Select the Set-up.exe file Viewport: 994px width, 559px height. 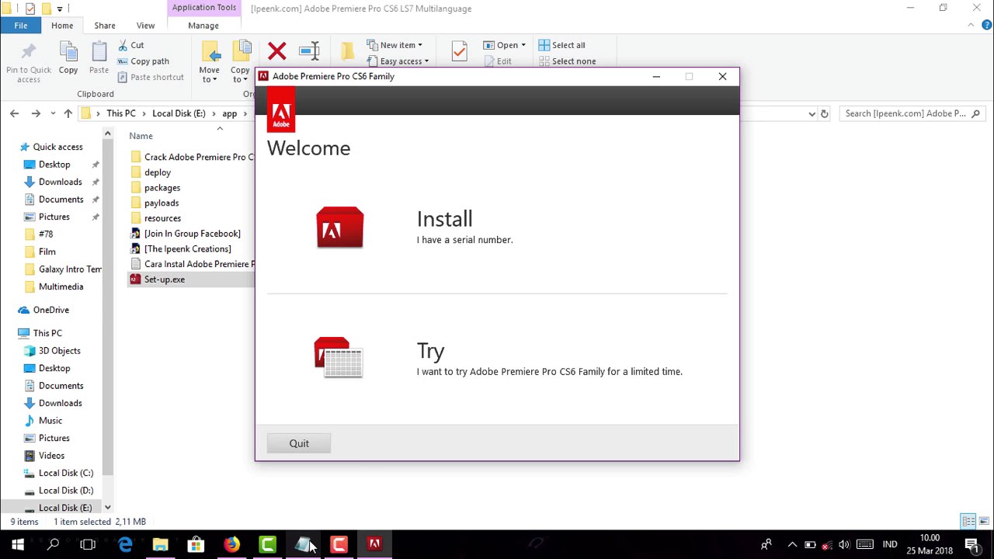[164, 279]
